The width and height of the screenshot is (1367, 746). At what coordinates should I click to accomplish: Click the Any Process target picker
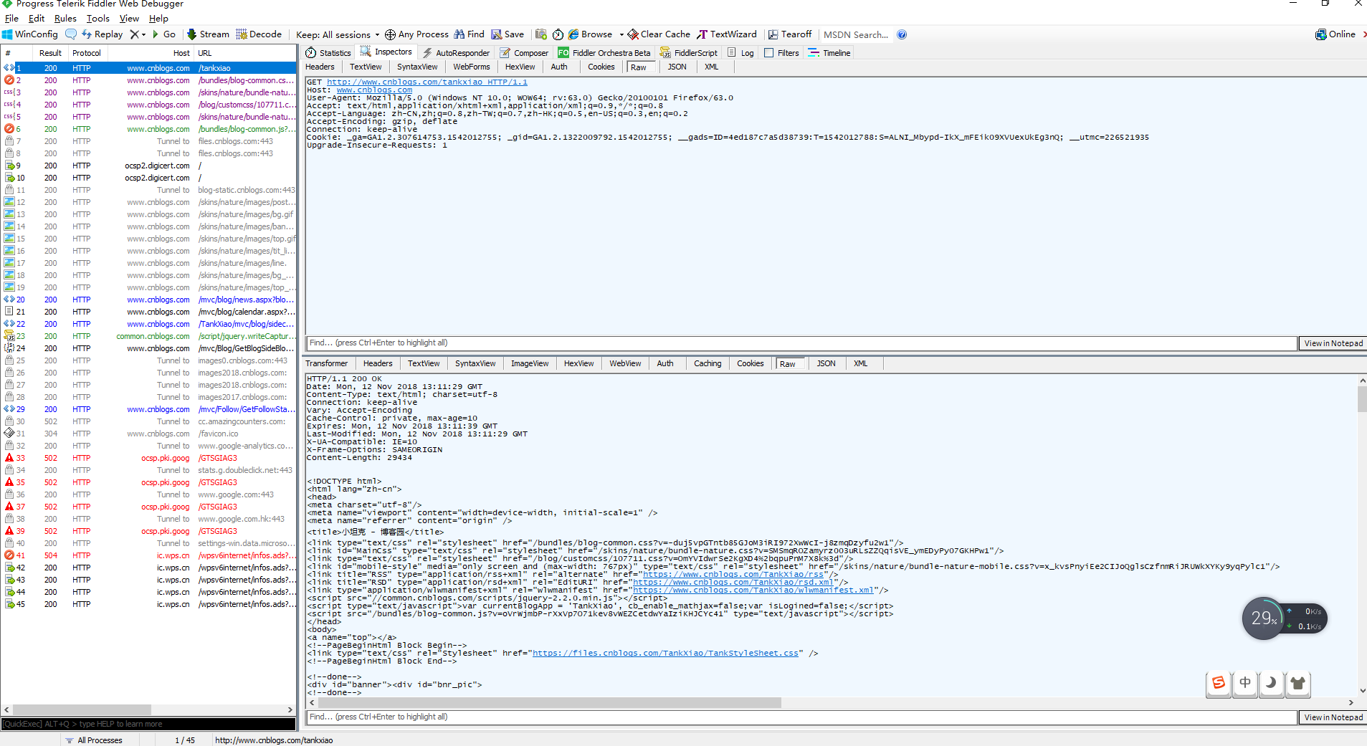coord(416,34)
